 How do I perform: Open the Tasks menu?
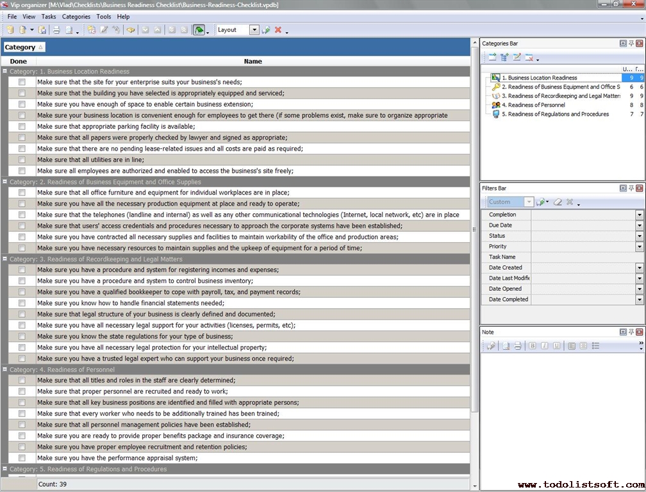[49, 17]
